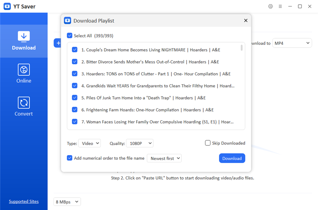Click the playlist list scrollbar thumb

coord(242,48)
